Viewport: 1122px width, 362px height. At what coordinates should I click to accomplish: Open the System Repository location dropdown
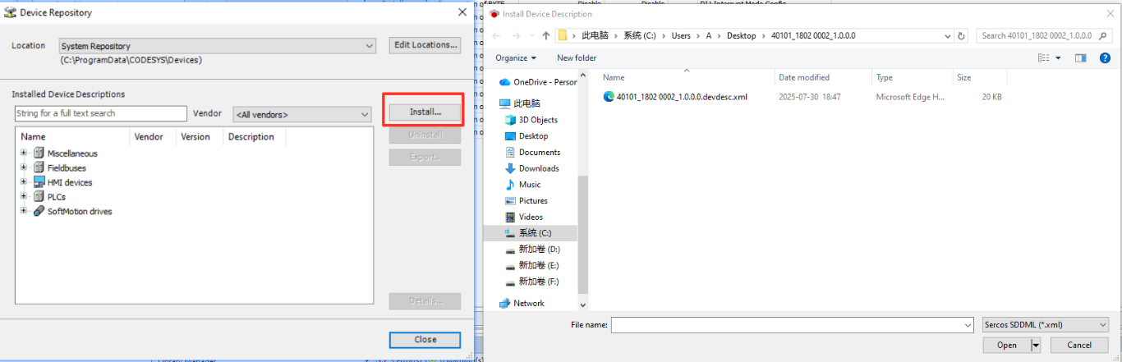click(x=369, y=47)
